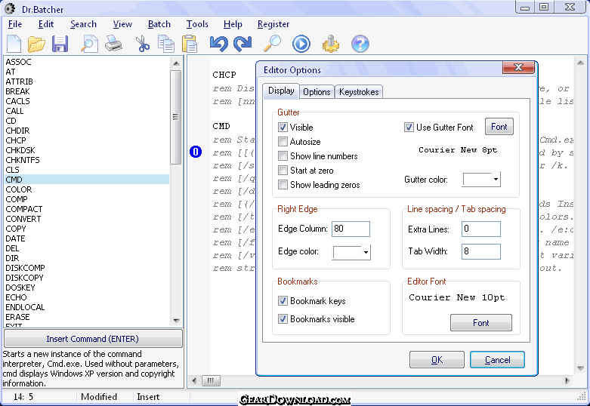Click the Open folder toolbar icon
Image resolution: width=590 pixels, height=406 pixels.
pos(36,44)
